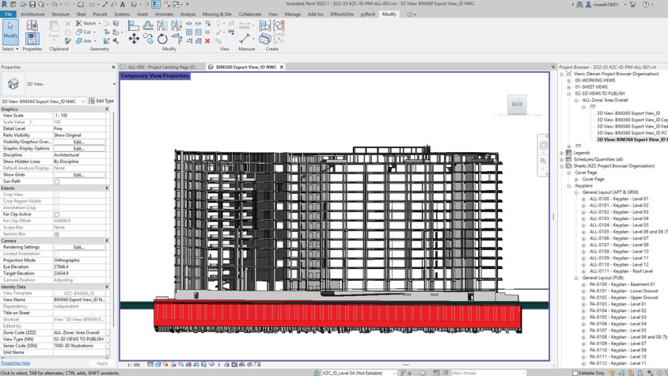Viewport: 668px width, 376px height.
Task: Click the ViewCube BACK face
Action: pyautogui.click(x=517, y=104)
